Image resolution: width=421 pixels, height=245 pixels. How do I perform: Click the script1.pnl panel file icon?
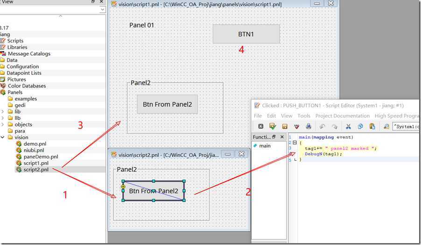pyautogui.click(x=19, y=163)
